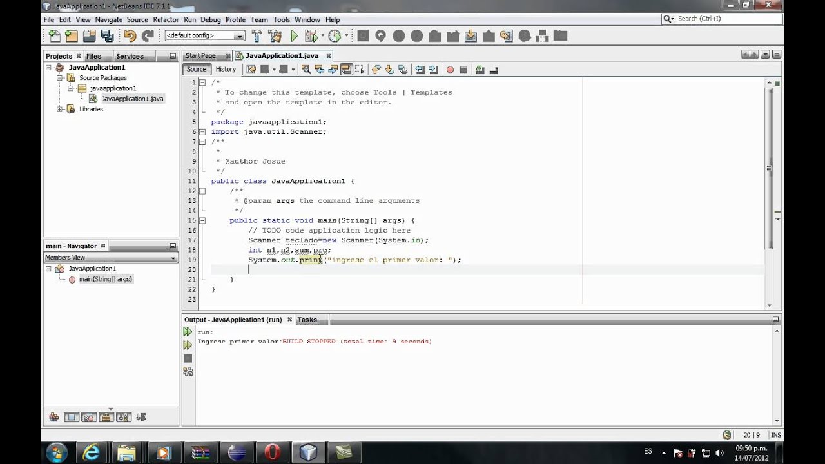Switch to the Tasks tab
This screenshot has width=825, height=464.
point(307,320)
